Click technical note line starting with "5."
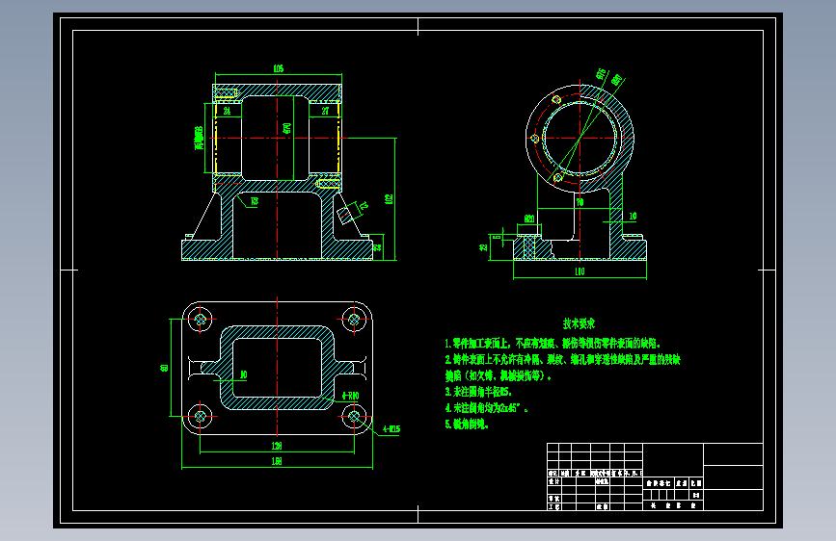This screenshot has height=541, width=836. coord(467,425)
